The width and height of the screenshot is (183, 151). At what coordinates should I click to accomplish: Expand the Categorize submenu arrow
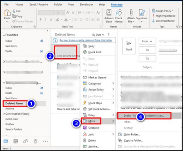(x=113, y=83)
